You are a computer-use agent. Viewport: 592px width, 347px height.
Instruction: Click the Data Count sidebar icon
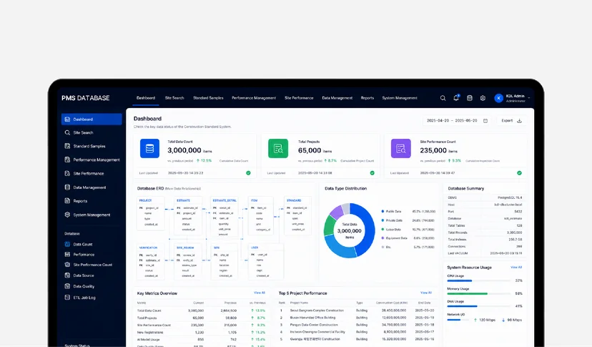[x=67, y=244]
